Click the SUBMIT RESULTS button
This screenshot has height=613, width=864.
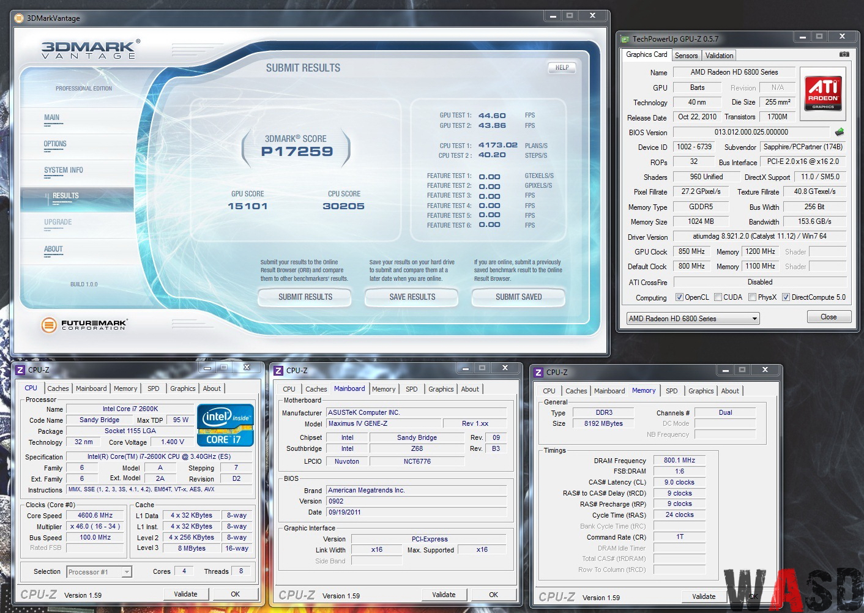pos(305,297)
